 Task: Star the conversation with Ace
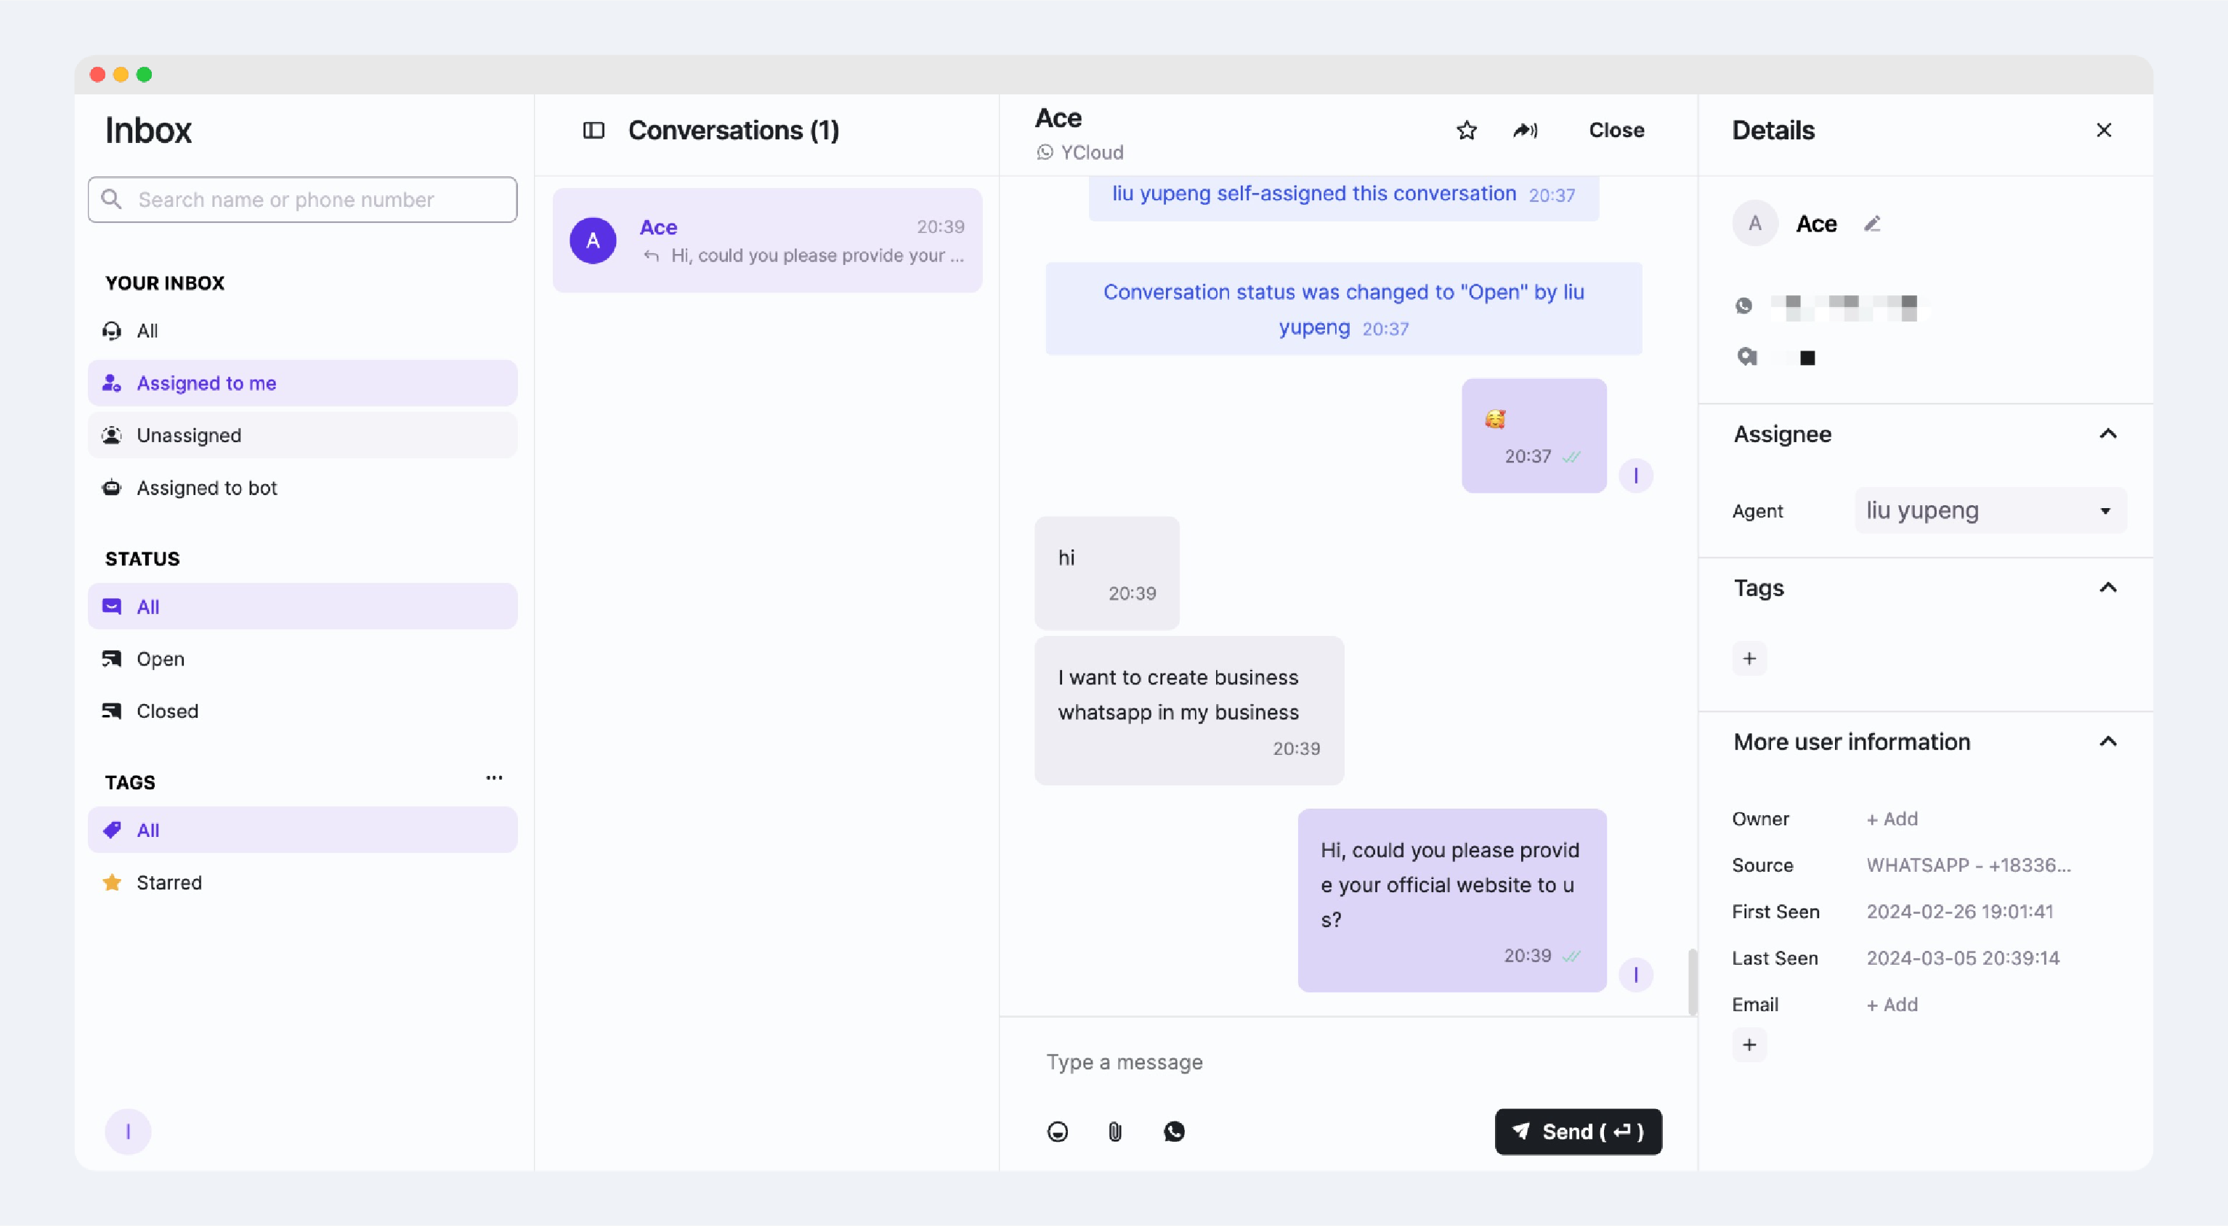[x=1466, y=131]
